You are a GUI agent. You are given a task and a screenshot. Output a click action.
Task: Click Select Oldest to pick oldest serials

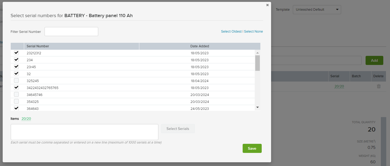[231, 31]
